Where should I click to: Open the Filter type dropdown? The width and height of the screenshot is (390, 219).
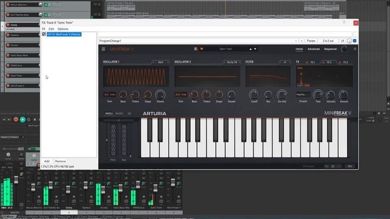coord(285,62)
